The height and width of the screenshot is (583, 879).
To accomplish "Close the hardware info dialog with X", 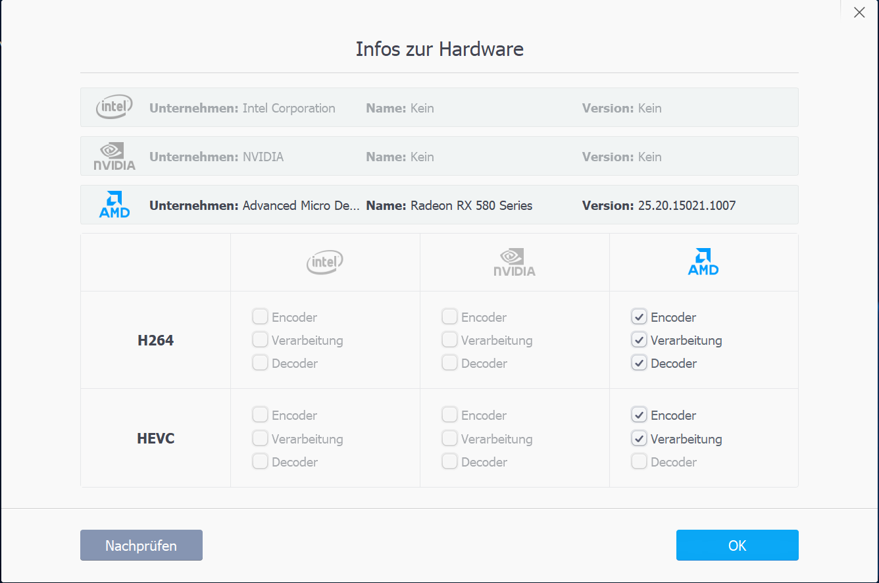I will point(859,13).
